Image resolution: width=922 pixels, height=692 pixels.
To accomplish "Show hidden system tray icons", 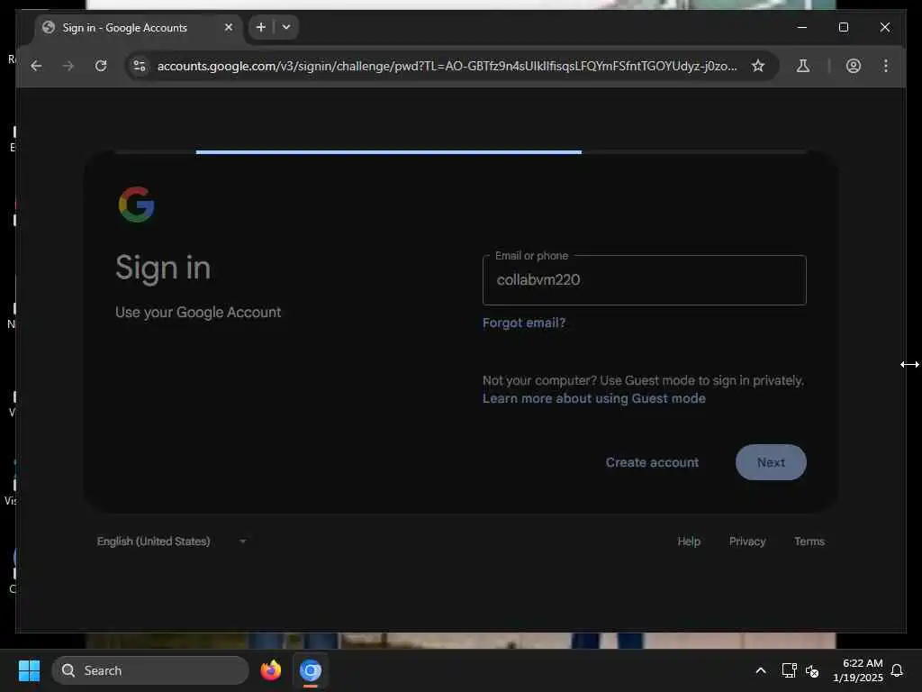I will pyautogui.click(x=760, y=670).
